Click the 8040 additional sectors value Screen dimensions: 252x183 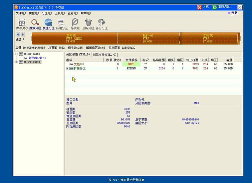click(x=127, y=126)
